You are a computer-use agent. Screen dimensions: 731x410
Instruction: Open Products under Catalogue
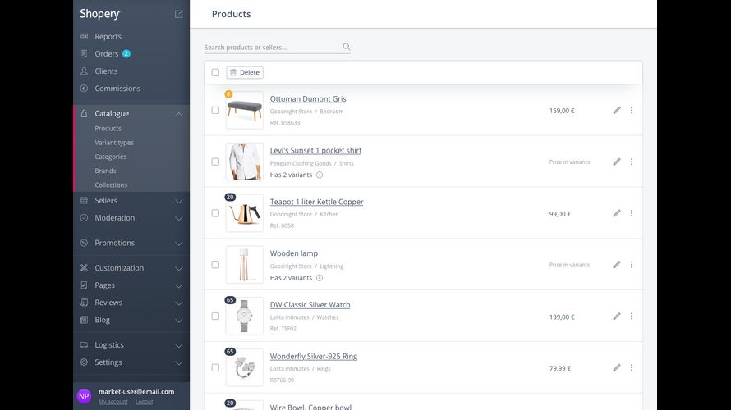coord(108,129)
